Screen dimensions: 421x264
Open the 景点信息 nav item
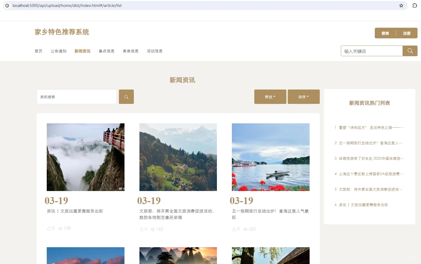point(107,51)
